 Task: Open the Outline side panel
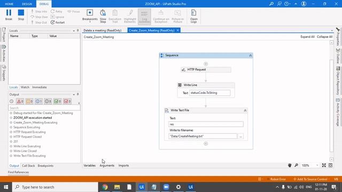(338, 56)
